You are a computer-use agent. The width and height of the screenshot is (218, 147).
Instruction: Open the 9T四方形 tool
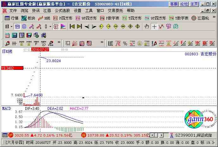pos(155,18)
